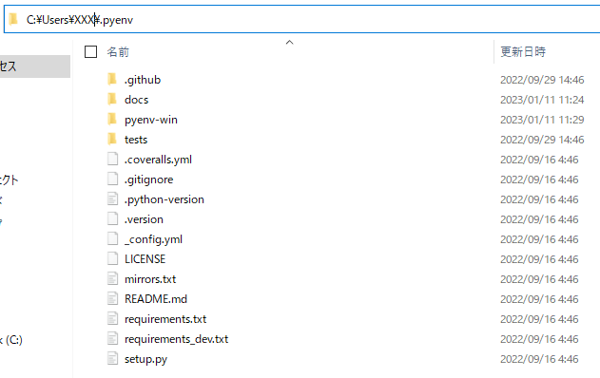Click the .gitignore file icon
Image resolution: width=600 pixels, height=378 pixels.
pyautogui.click(x=112, y=179)
